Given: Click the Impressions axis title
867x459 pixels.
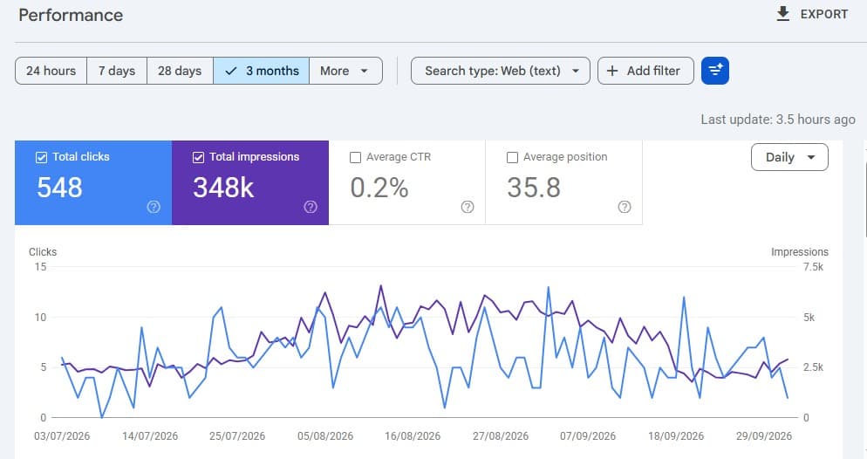Looking at the screenshot, I should pyautogui.click(x=800, y=251).
